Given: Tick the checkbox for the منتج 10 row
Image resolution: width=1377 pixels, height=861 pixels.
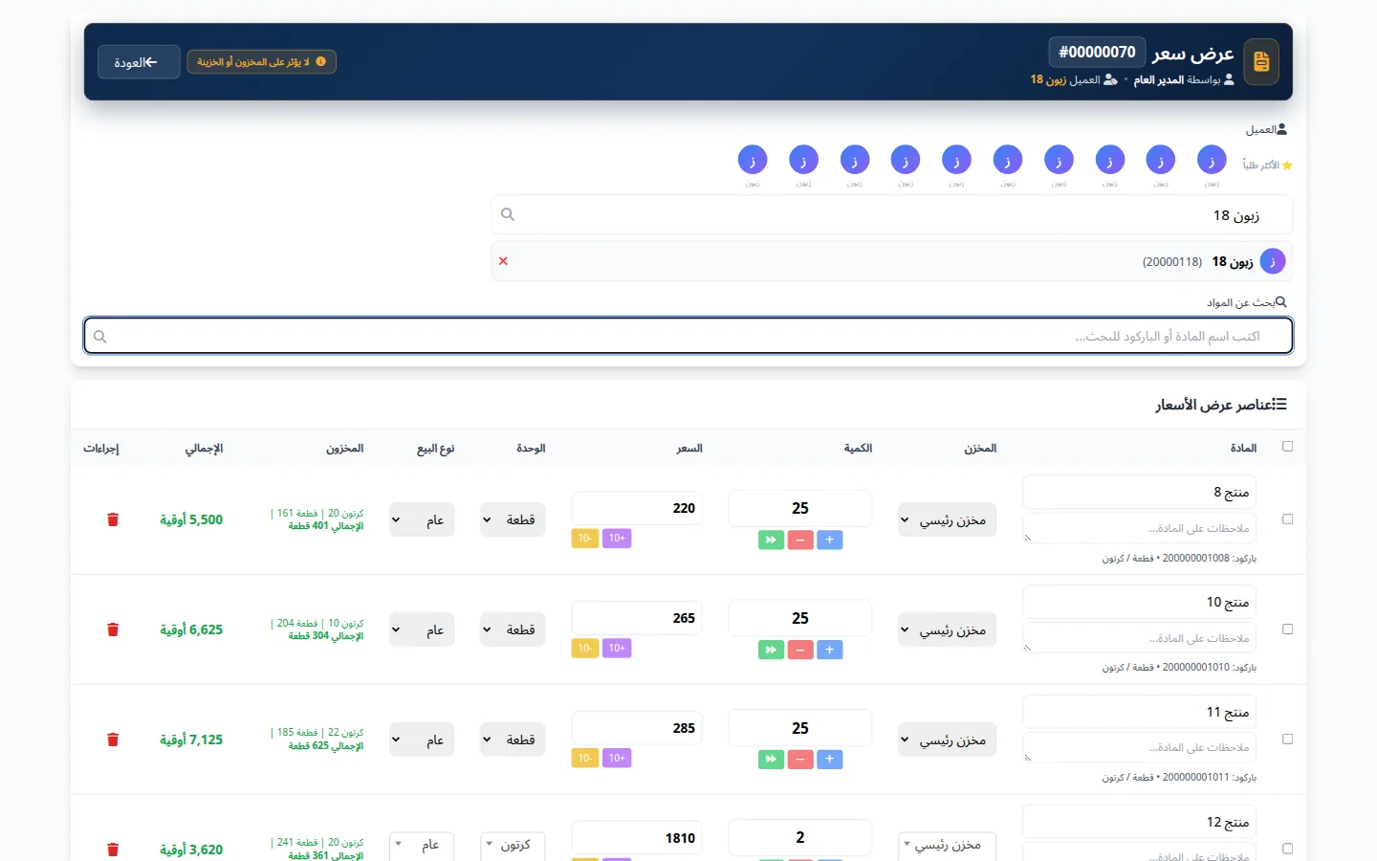Looking at the screenshot, I should [x=1287, y=629].
